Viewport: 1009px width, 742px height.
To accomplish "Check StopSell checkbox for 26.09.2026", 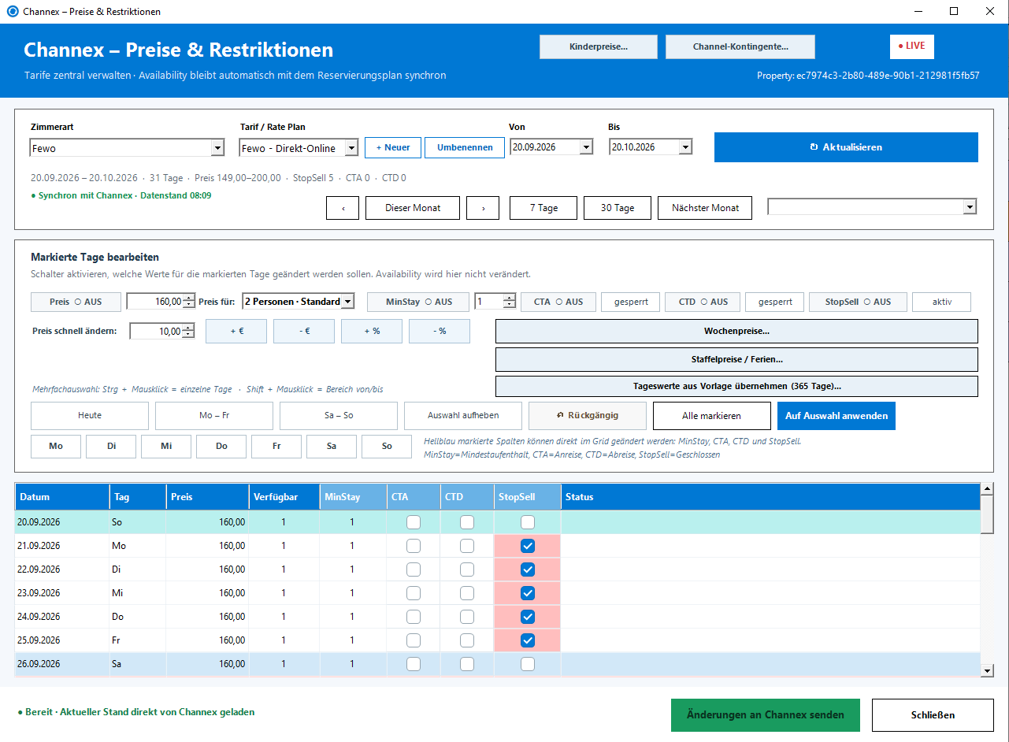I will click(x=528, y=664).
